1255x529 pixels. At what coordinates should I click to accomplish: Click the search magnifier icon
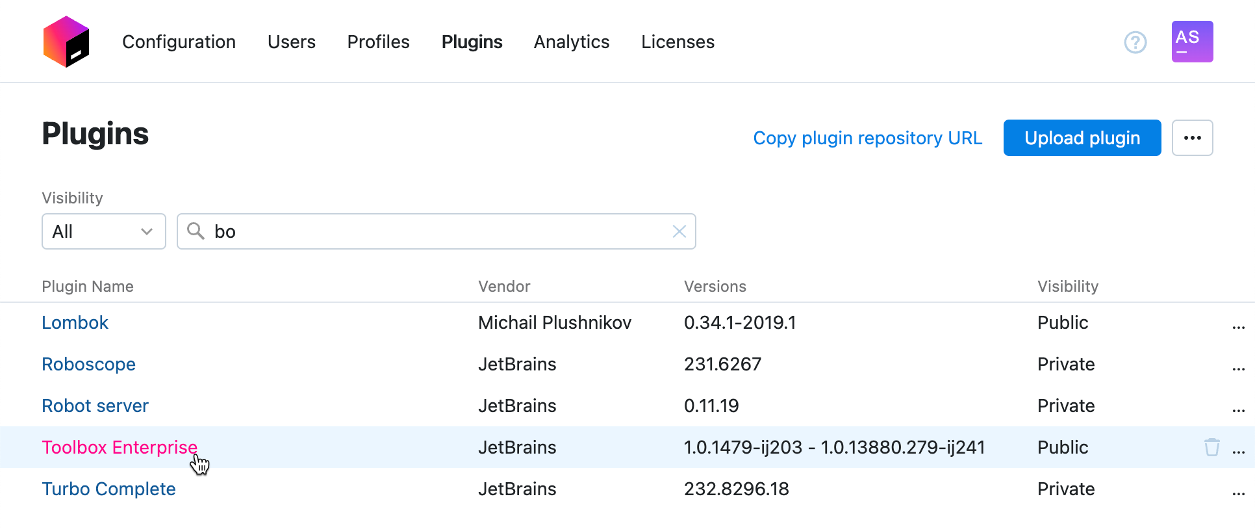[196, 231]
